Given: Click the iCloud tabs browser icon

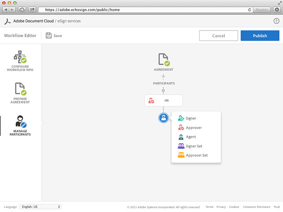Looking at the screenshot, I should click(x=22, y=9).
